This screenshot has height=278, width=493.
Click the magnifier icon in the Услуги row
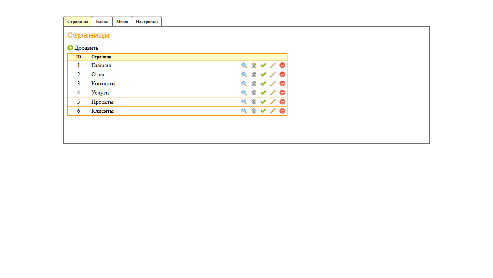(x=244, y=93)
